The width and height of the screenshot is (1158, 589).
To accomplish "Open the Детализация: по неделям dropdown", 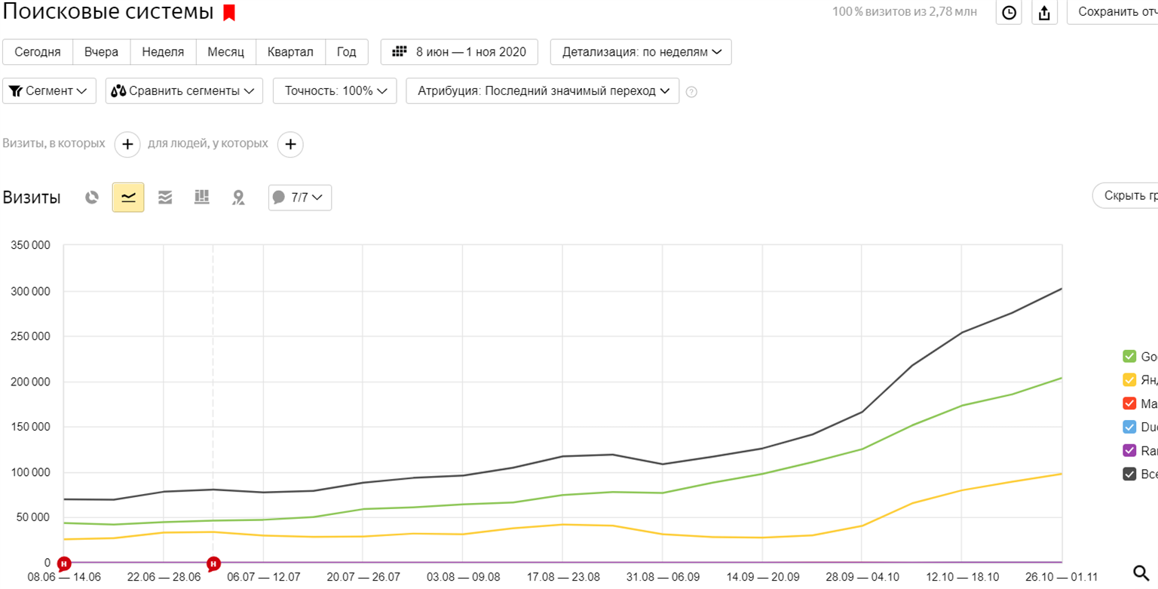I will coord(641,52).
